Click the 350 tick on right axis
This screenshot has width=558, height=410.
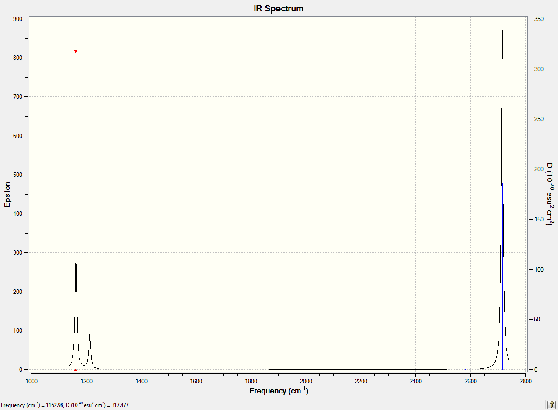pyautogui.click(x=538, y=19)
